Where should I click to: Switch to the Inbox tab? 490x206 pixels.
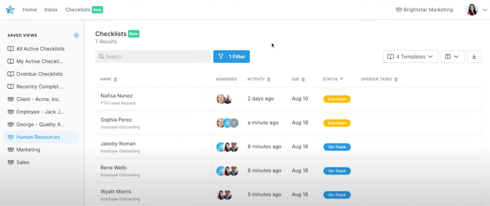[x=51, y=10]
